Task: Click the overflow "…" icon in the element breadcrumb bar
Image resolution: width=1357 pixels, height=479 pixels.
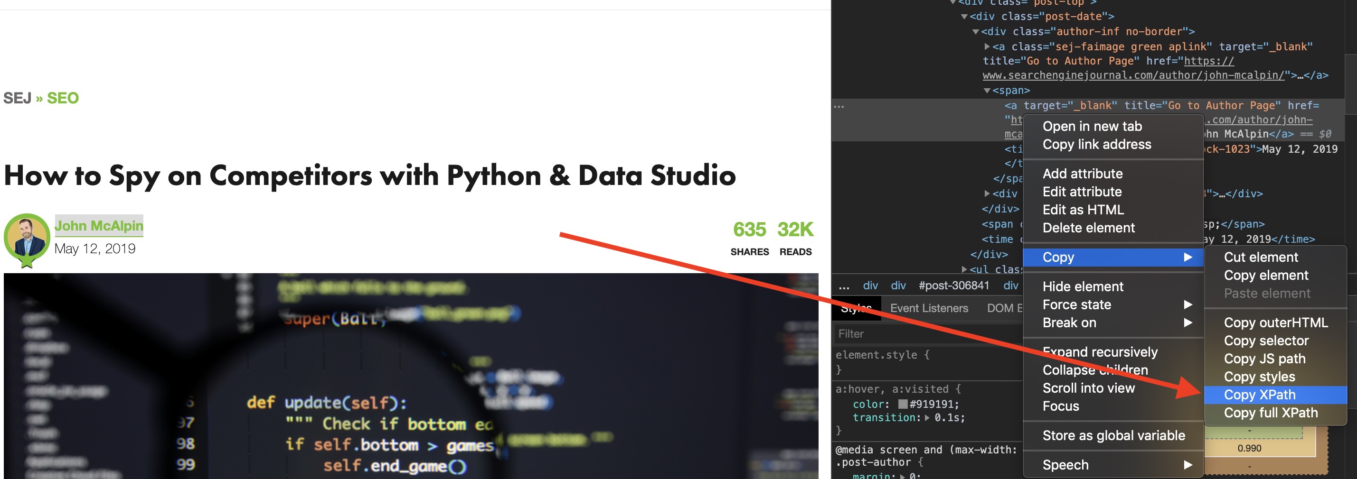Action: [844, 286]
